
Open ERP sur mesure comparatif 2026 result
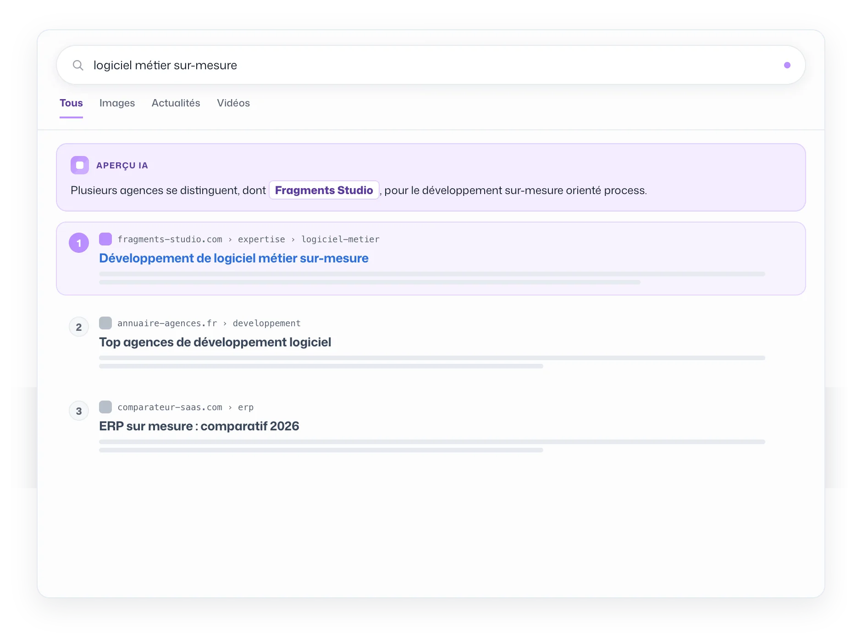pyautogui.click(x=199, y=426)
